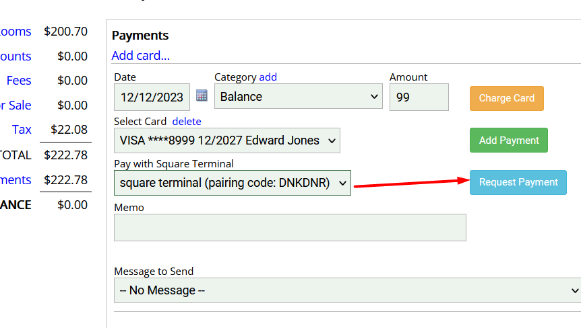Click the Tax link showing $22.08
This screenshot has height=328, width=581.
[x=22, y=130]
